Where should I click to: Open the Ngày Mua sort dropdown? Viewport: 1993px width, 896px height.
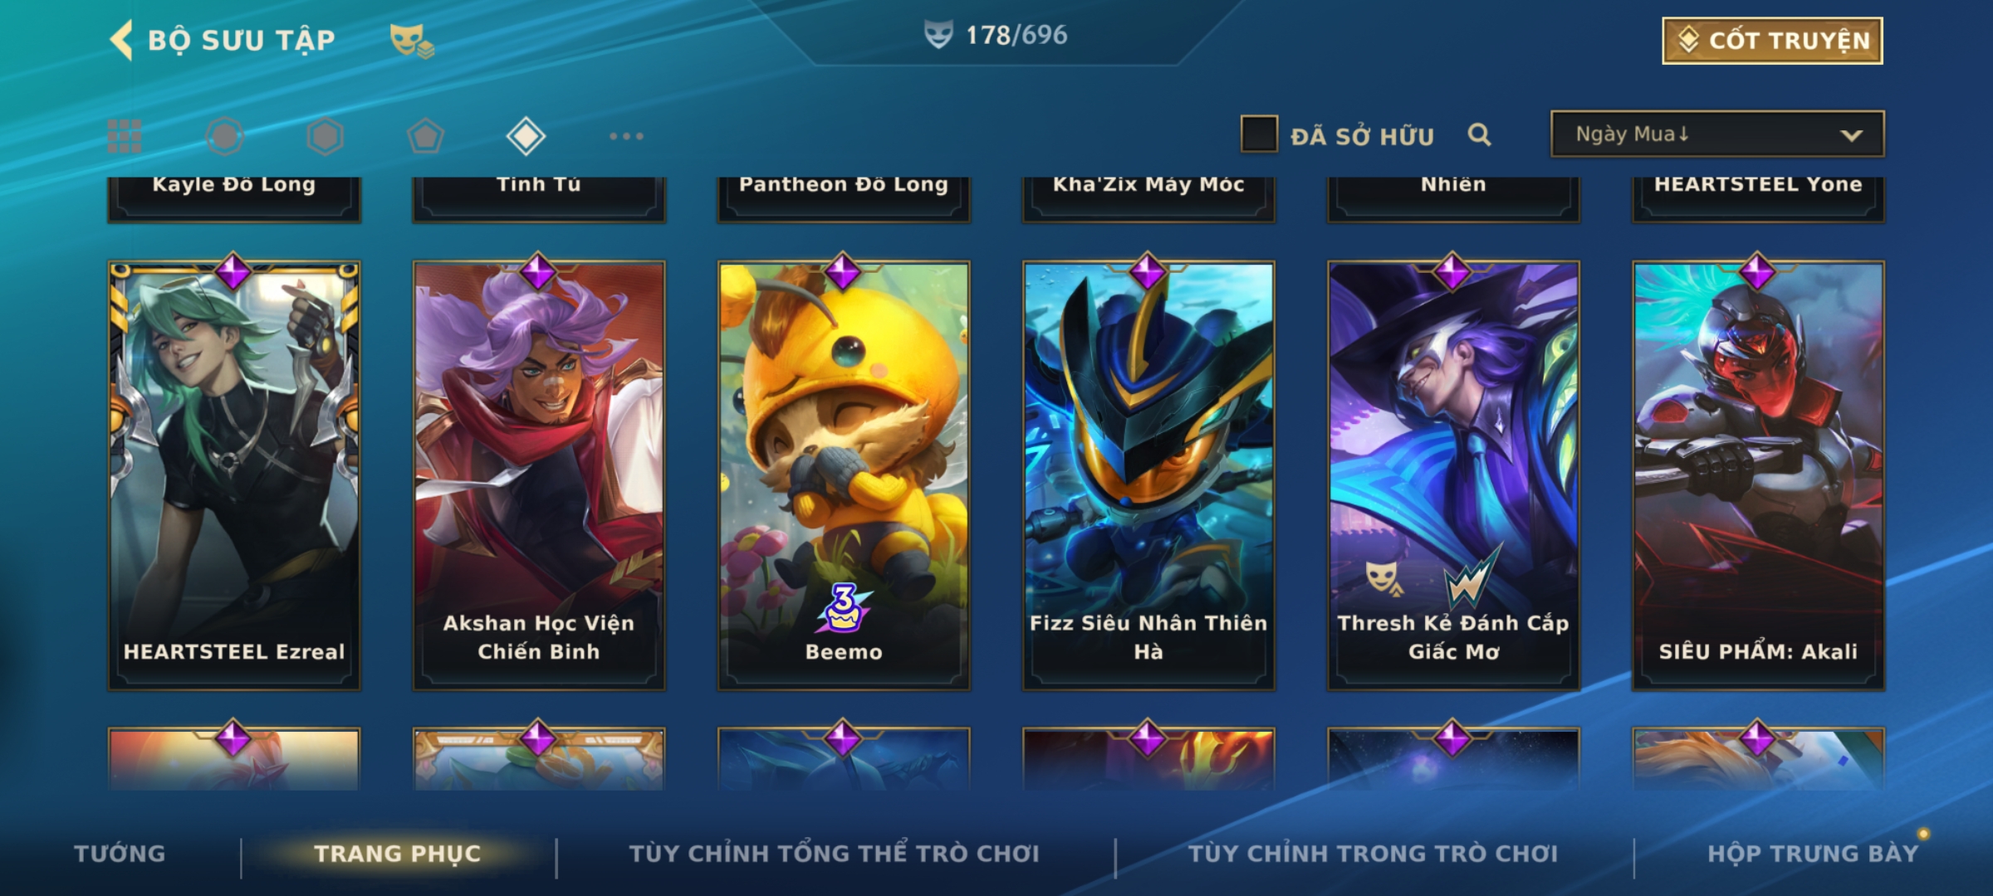click(x=1717, y=134)
